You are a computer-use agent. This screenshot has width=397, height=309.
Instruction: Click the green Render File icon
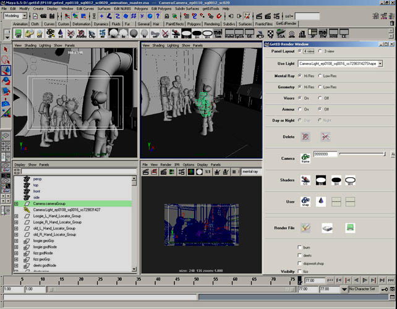[x=350, y=227]
